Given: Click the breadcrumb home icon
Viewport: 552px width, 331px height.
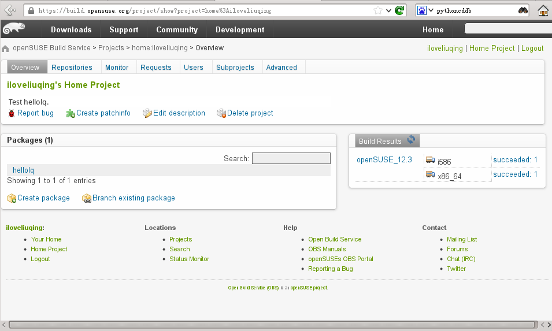Looking at the screenshot, I should pyautogui.click(x=5, y=49).
